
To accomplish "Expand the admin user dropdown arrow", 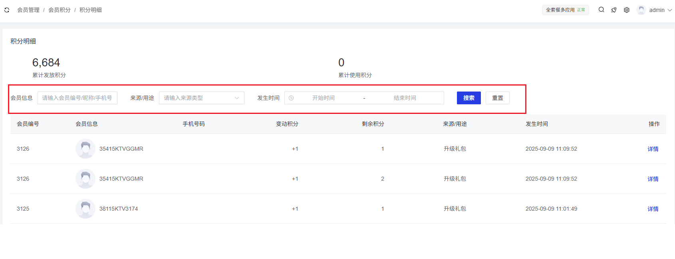I will (670, 10).
